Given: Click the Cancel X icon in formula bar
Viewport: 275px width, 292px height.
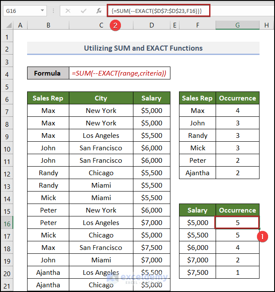Looking at the screenshot, I should click(x=68, y=11).
